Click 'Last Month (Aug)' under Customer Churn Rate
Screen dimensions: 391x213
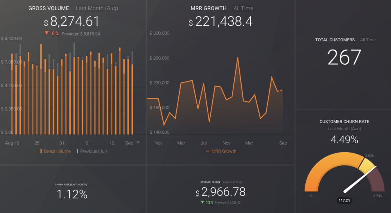pyautogui.click(x=344, y=129)
